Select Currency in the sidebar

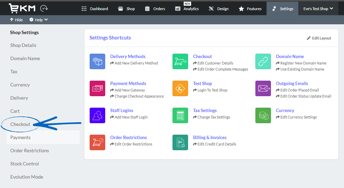(20, 85)
